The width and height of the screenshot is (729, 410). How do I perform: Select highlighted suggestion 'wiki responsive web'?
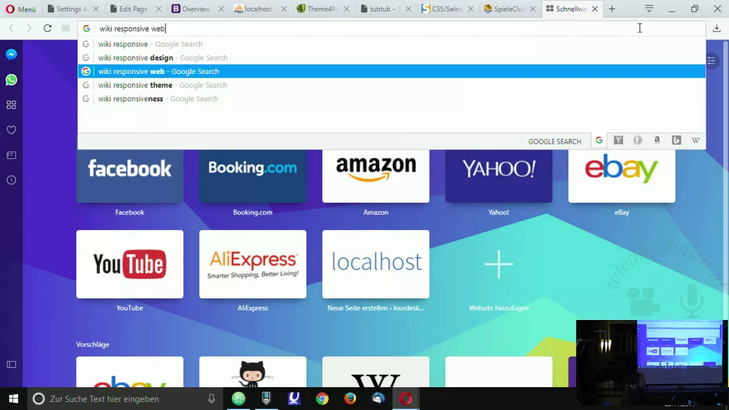(x=391, y=71)
